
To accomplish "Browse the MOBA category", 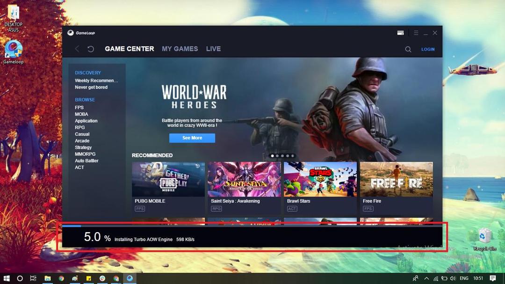I will coord(81,115).
